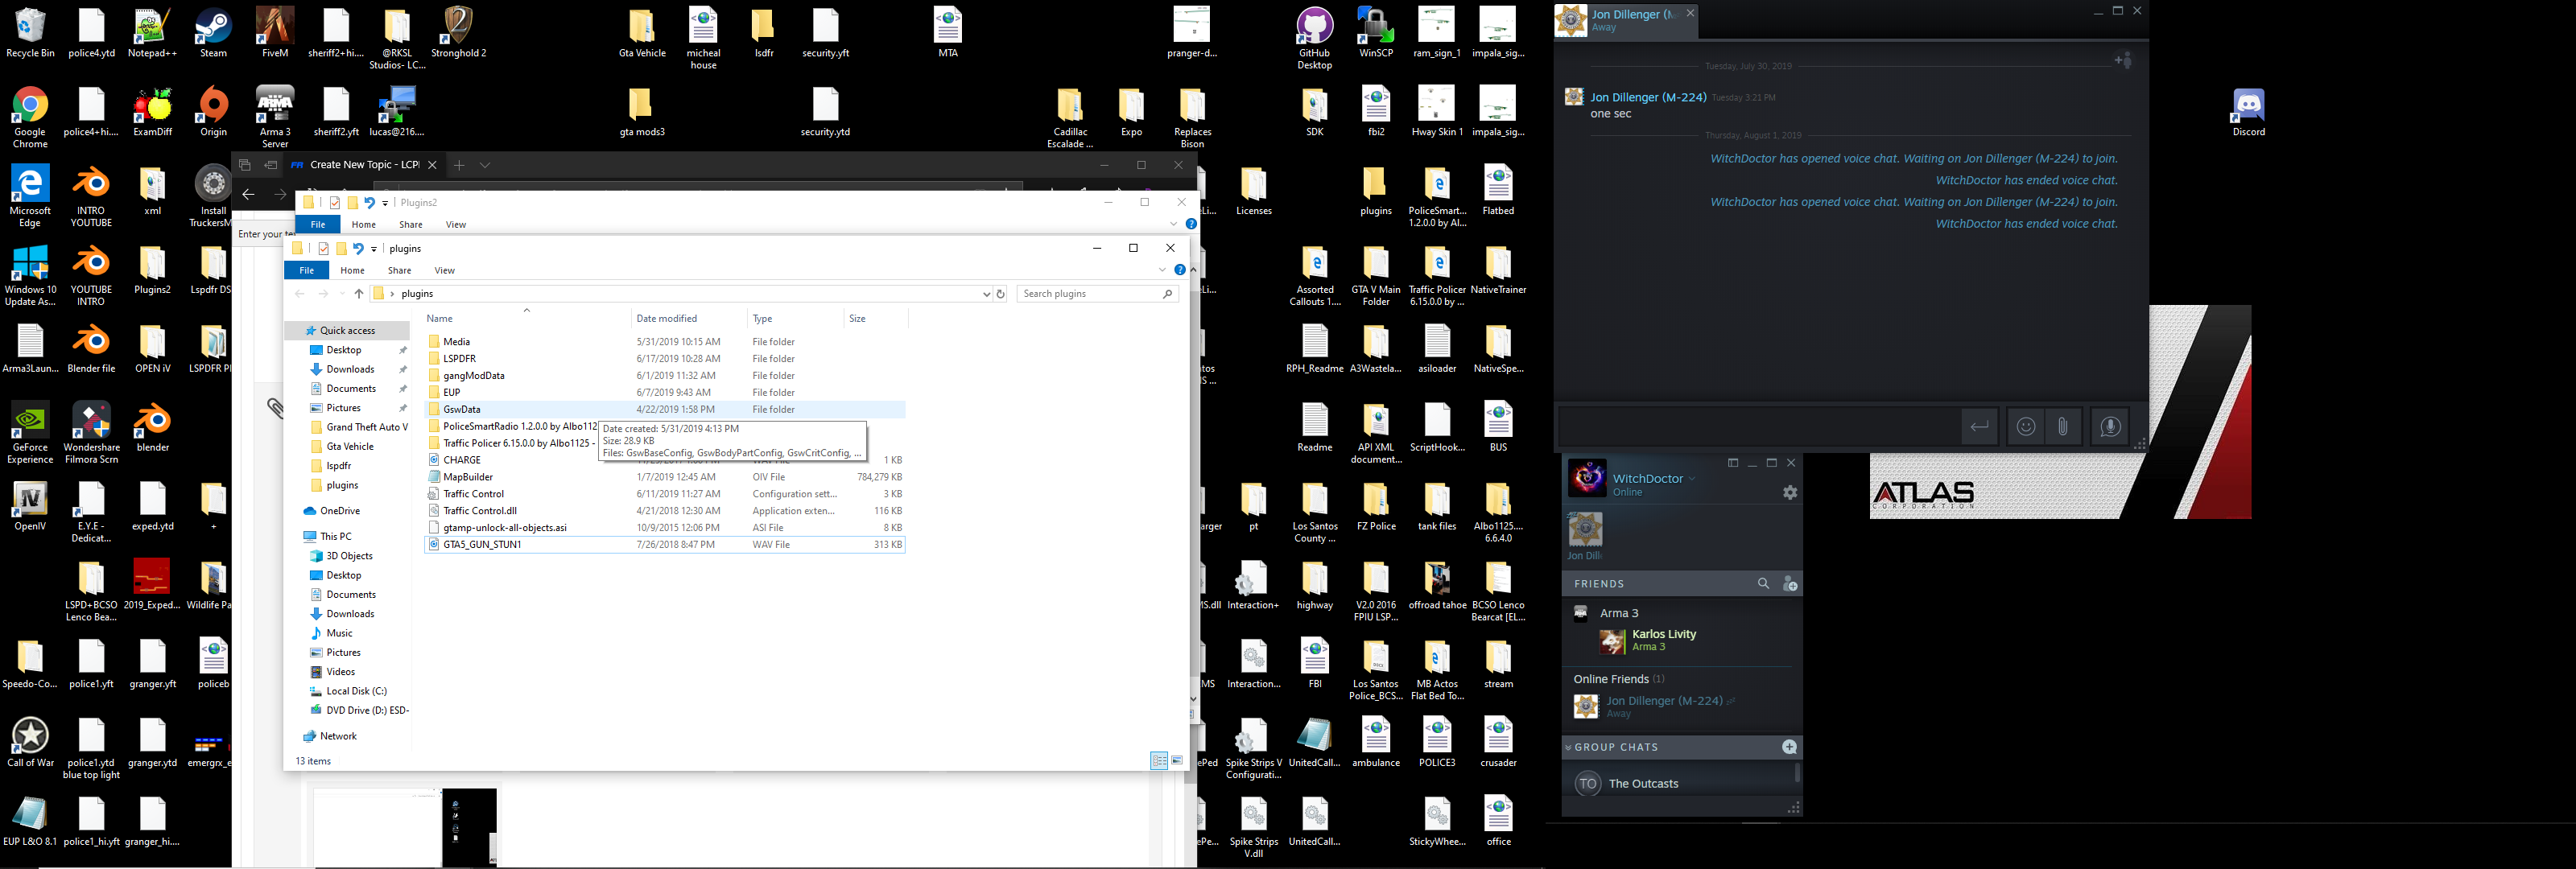Click the Add a Friend icon

tap(1790, 584)
